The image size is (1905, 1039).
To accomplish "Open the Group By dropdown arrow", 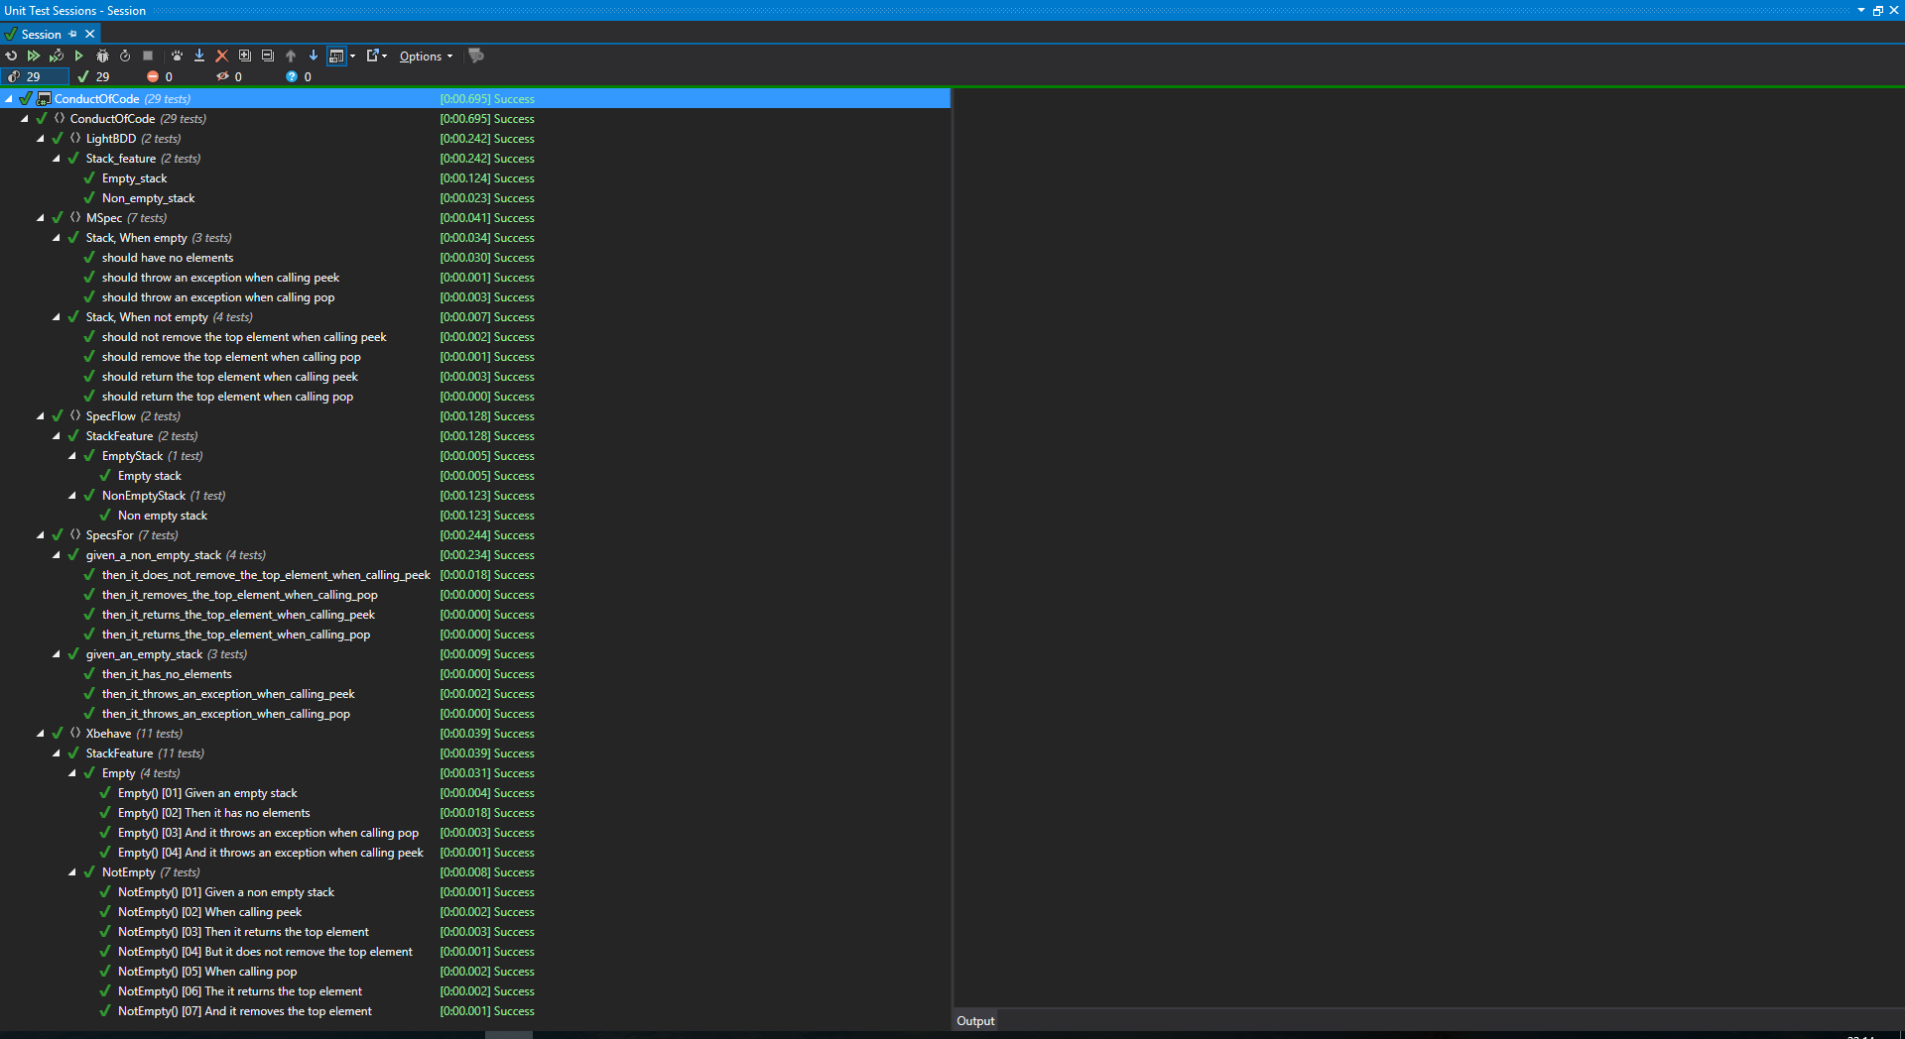I will 352,57.
